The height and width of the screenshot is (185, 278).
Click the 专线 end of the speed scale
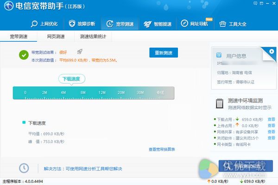(160, 92)
